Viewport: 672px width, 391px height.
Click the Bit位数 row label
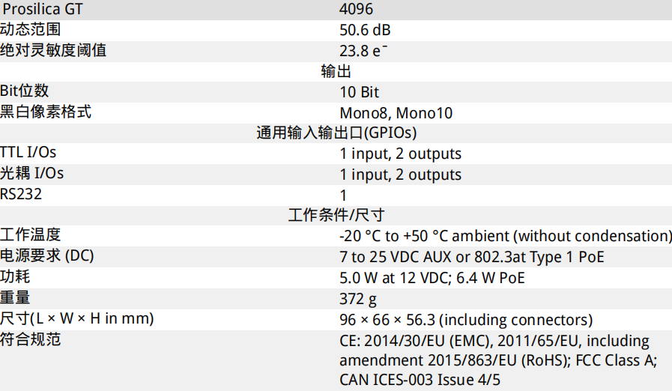click(25, 91)
